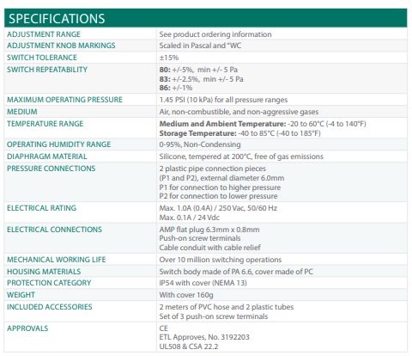Click 'Max. 0.1A / 24 Vdc' line

[189, 218]
